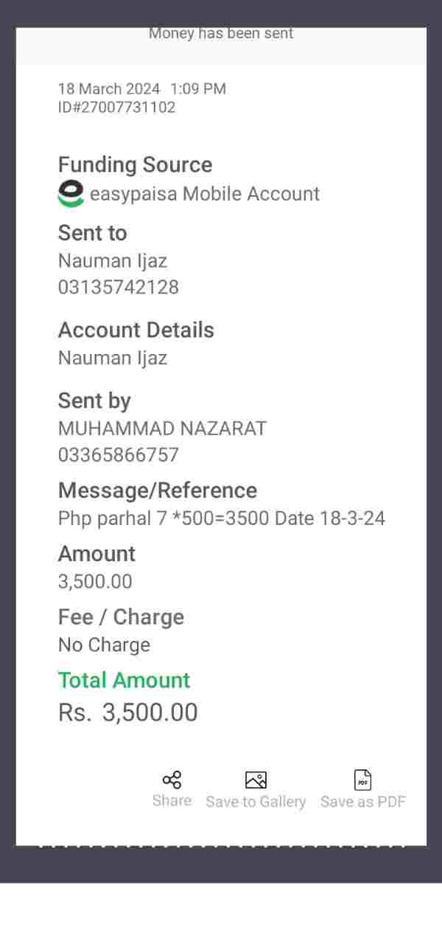Click the Money has been sent header
Image resolution: width=442 pixels, height=944 pixels.
coord(221,34)
